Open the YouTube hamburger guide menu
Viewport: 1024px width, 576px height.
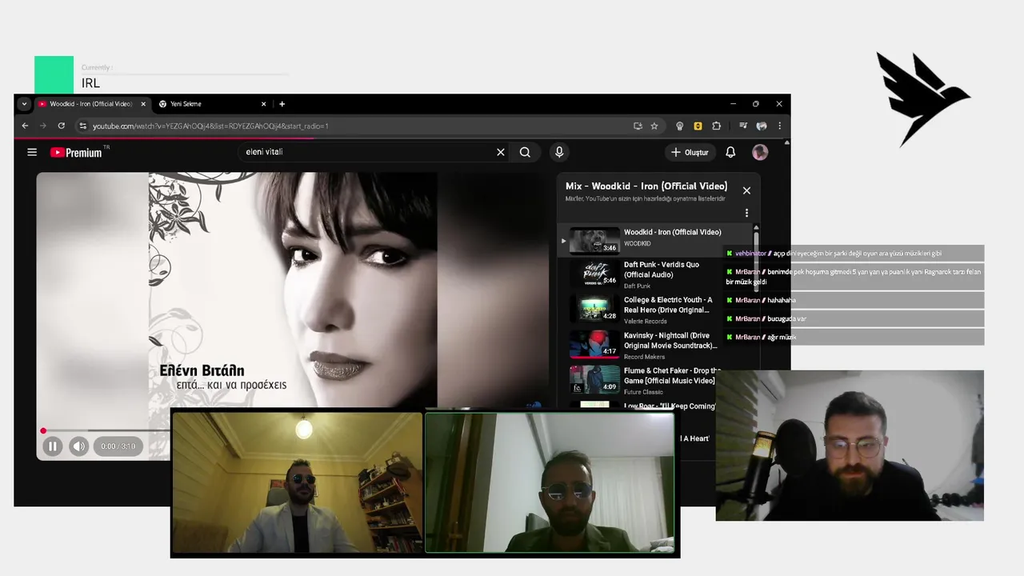32,152
